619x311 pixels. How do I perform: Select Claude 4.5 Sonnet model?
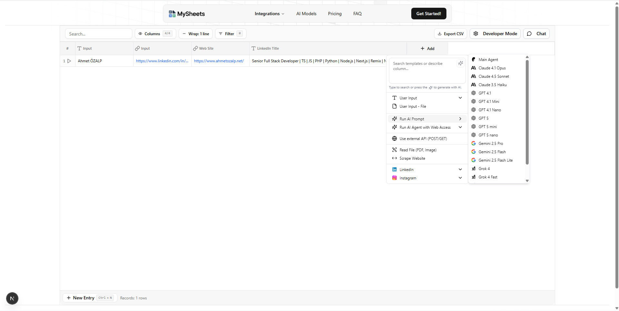tap(494, 76)
